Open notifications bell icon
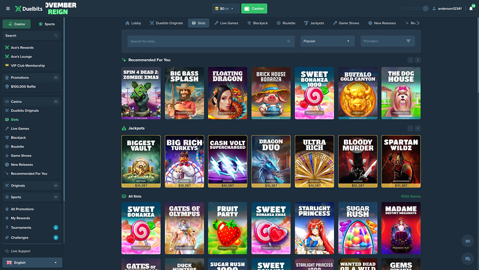The height and width of the screenshot is (270, 479). point(471,9)
